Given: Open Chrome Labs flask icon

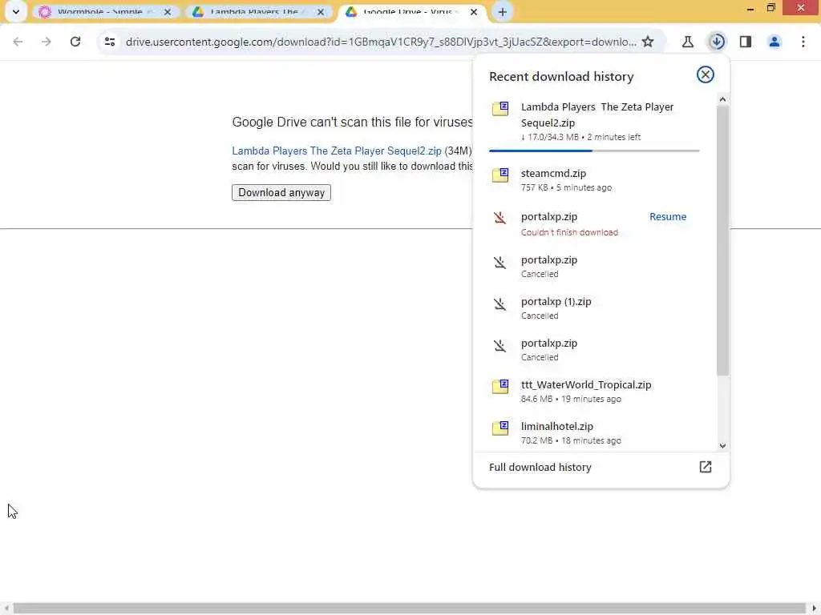Looking at the screenshot, I should 687,42.
